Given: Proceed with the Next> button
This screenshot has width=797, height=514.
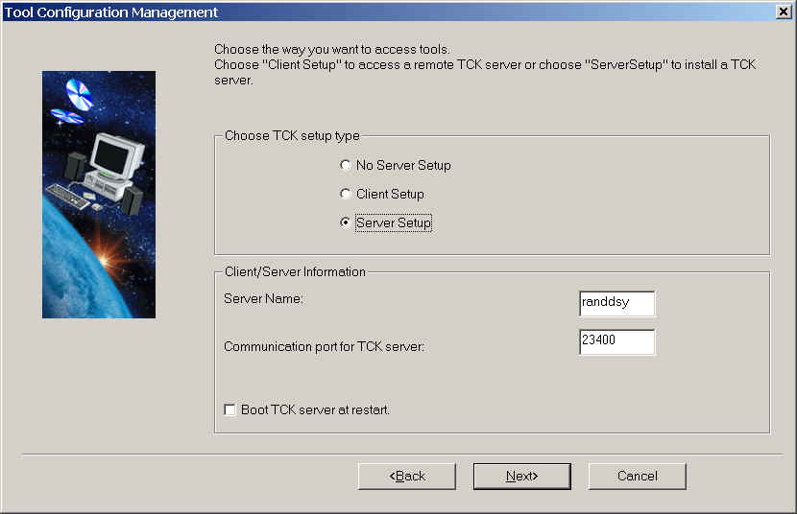Looking at the screenshot, I should pos(522,476).
